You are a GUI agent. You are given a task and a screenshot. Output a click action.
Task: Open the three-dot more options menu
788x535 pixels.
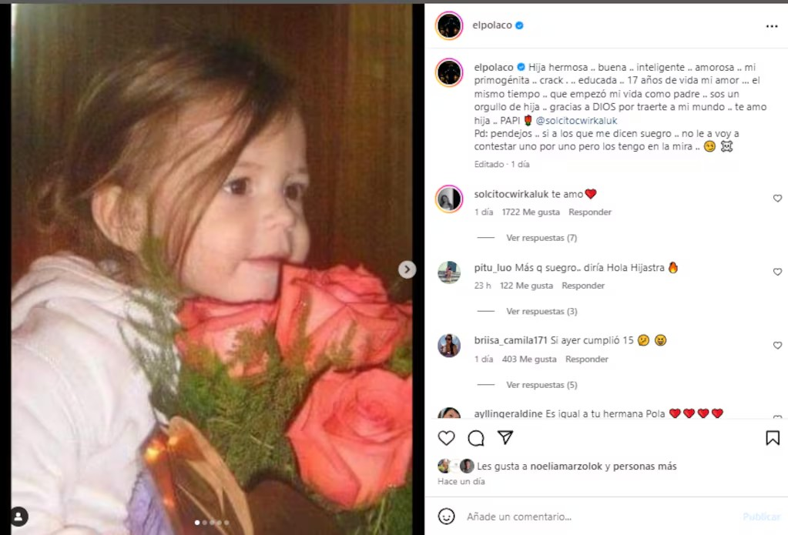pyautogui.click(x=771, y=26)
